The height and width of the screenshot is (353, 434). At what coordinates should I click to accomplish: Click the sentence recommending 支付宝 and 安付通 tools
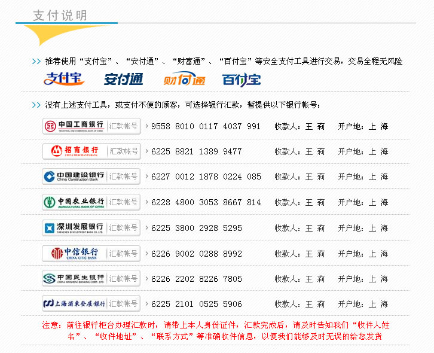click(224, 61)
